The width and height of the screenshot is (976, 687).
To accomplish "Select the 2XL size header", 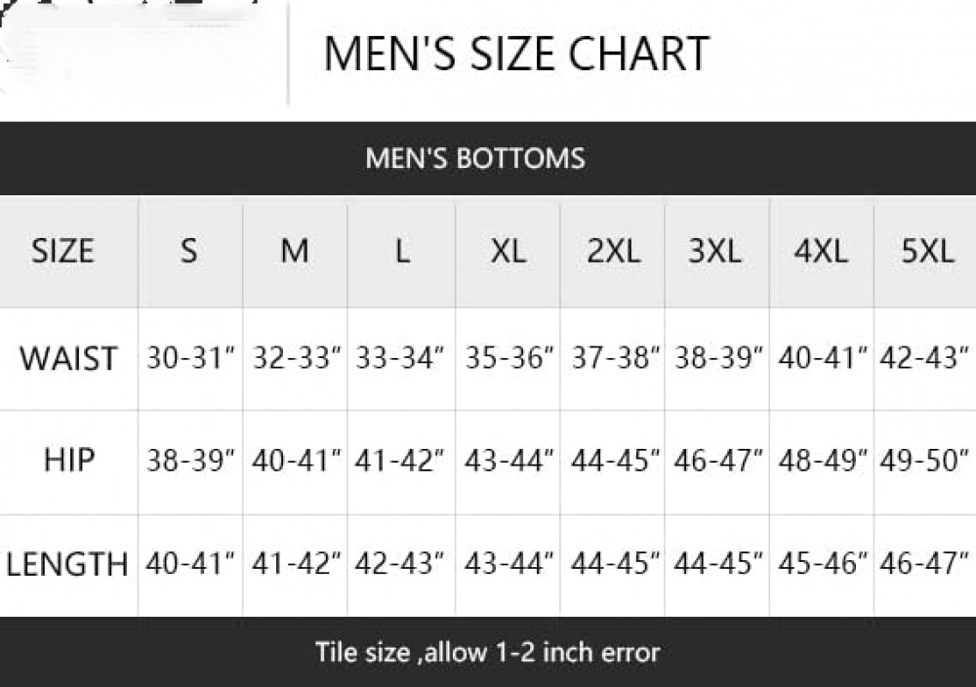I will click(x=613, y=252).
